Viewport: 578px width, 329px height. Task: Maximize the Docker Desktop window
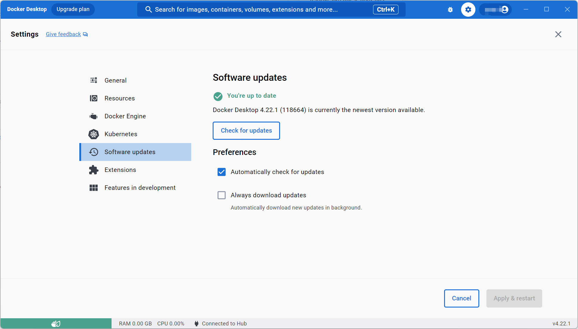547,10
